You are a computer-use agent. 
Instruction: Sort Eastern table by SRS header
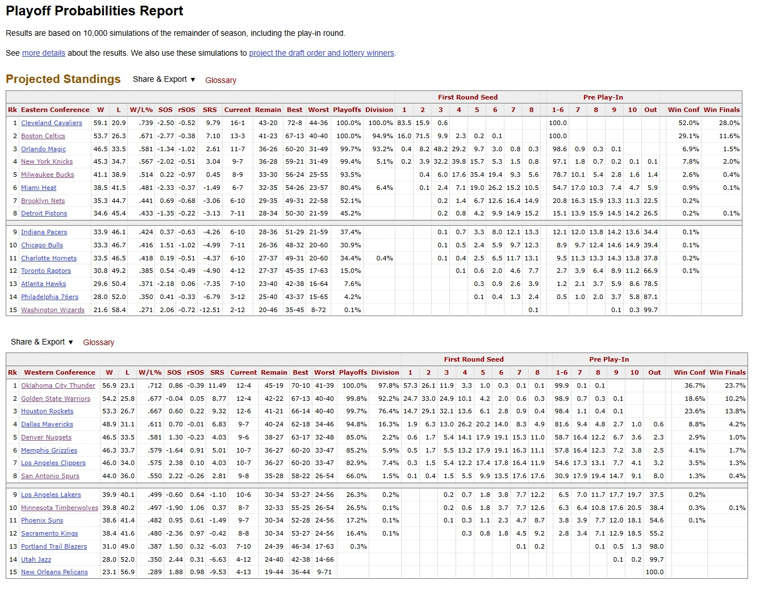point(210,110)
